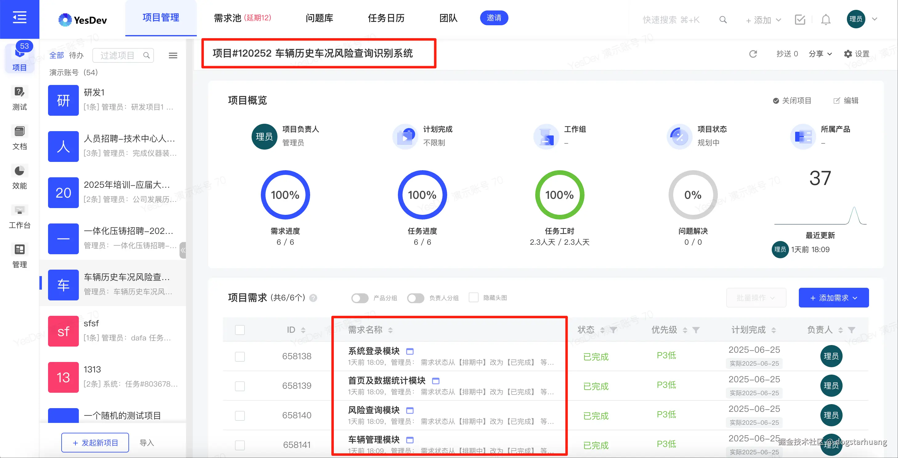898x458 pixels.
Task: Click hamburger collapse icon in top-left
Action: pyautogui.click(x=19, y=18)
